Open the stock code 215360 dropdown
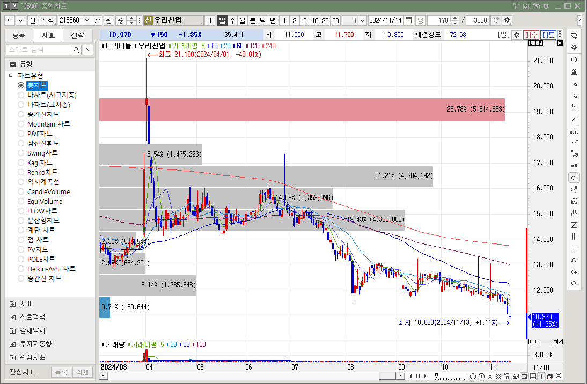Image resolution: width=587 pixels, height=384 pixels. 87,20
